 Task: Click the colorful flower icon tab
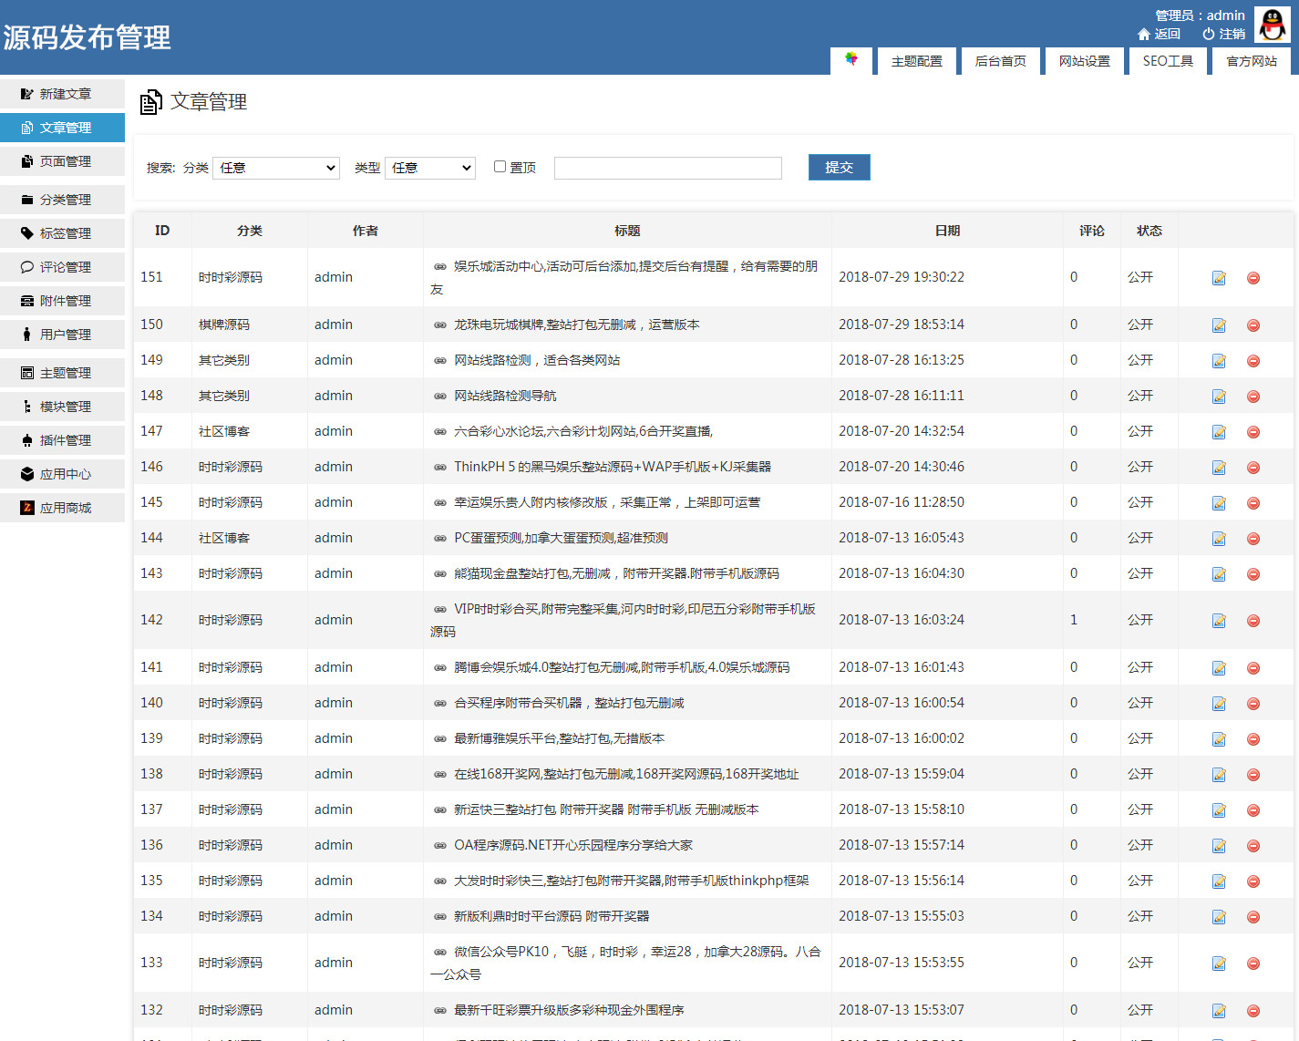point(851,60)
